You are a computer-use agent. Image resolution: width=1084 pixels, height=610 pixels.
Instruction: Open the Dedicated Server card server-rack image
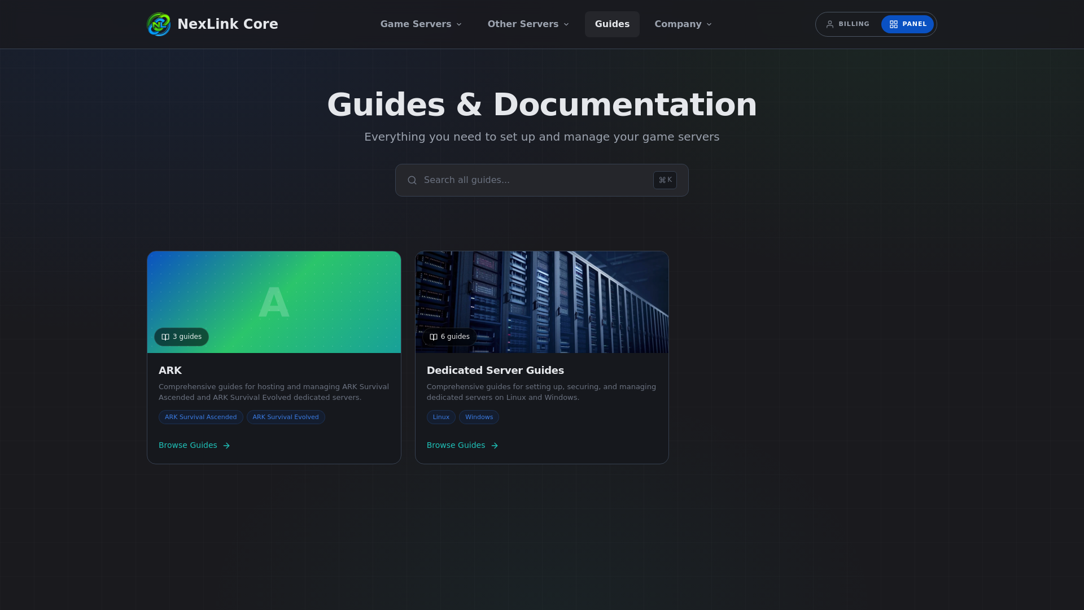tap(542, 302)
